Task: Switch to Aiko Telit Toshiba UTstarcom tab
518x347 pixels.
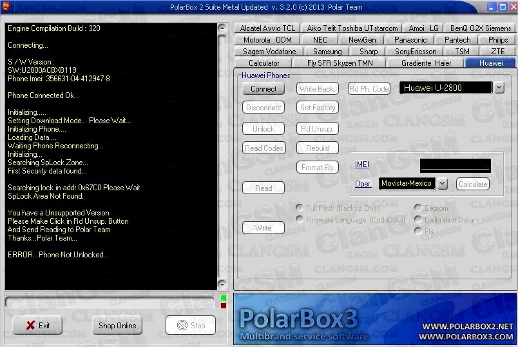Action: point(352,28)
